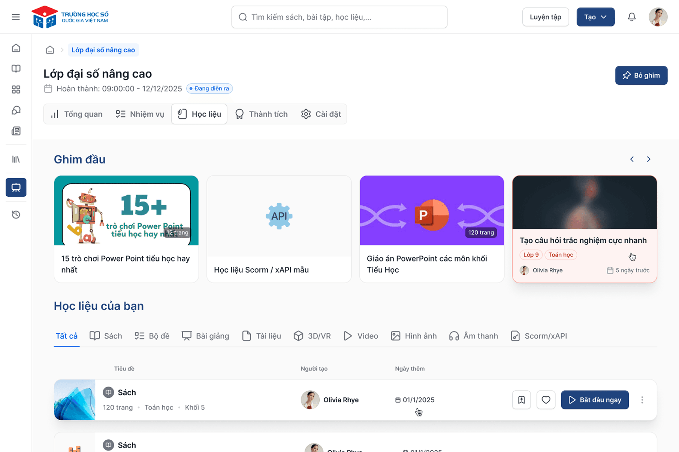Click the notification bell icon
Viewport: 679px width, 452px height.
coord(632,17)
